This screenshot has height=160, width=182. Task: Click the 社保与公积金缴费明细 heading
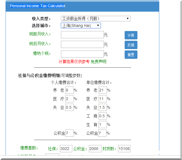pos(39,75)
